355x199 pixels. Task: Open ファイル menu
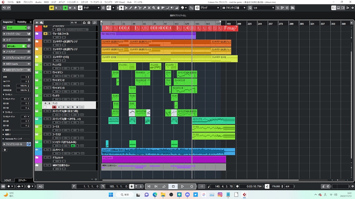pos(10,2)
